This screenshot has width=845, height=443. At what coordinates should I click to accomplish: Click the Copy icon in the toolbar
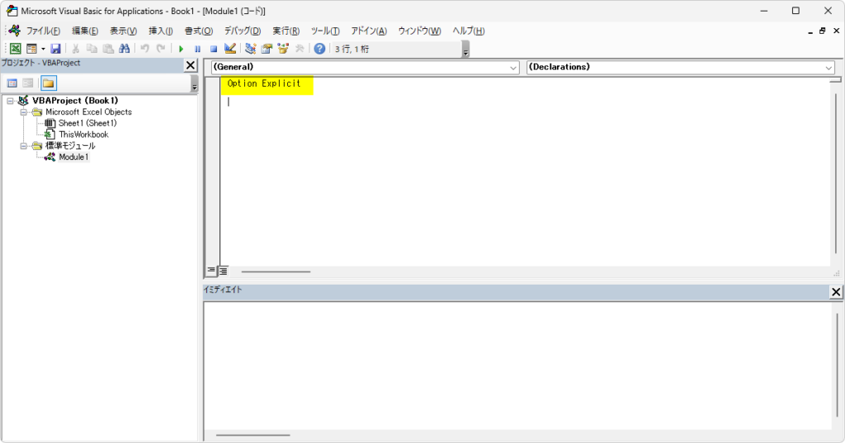point(92,49)
